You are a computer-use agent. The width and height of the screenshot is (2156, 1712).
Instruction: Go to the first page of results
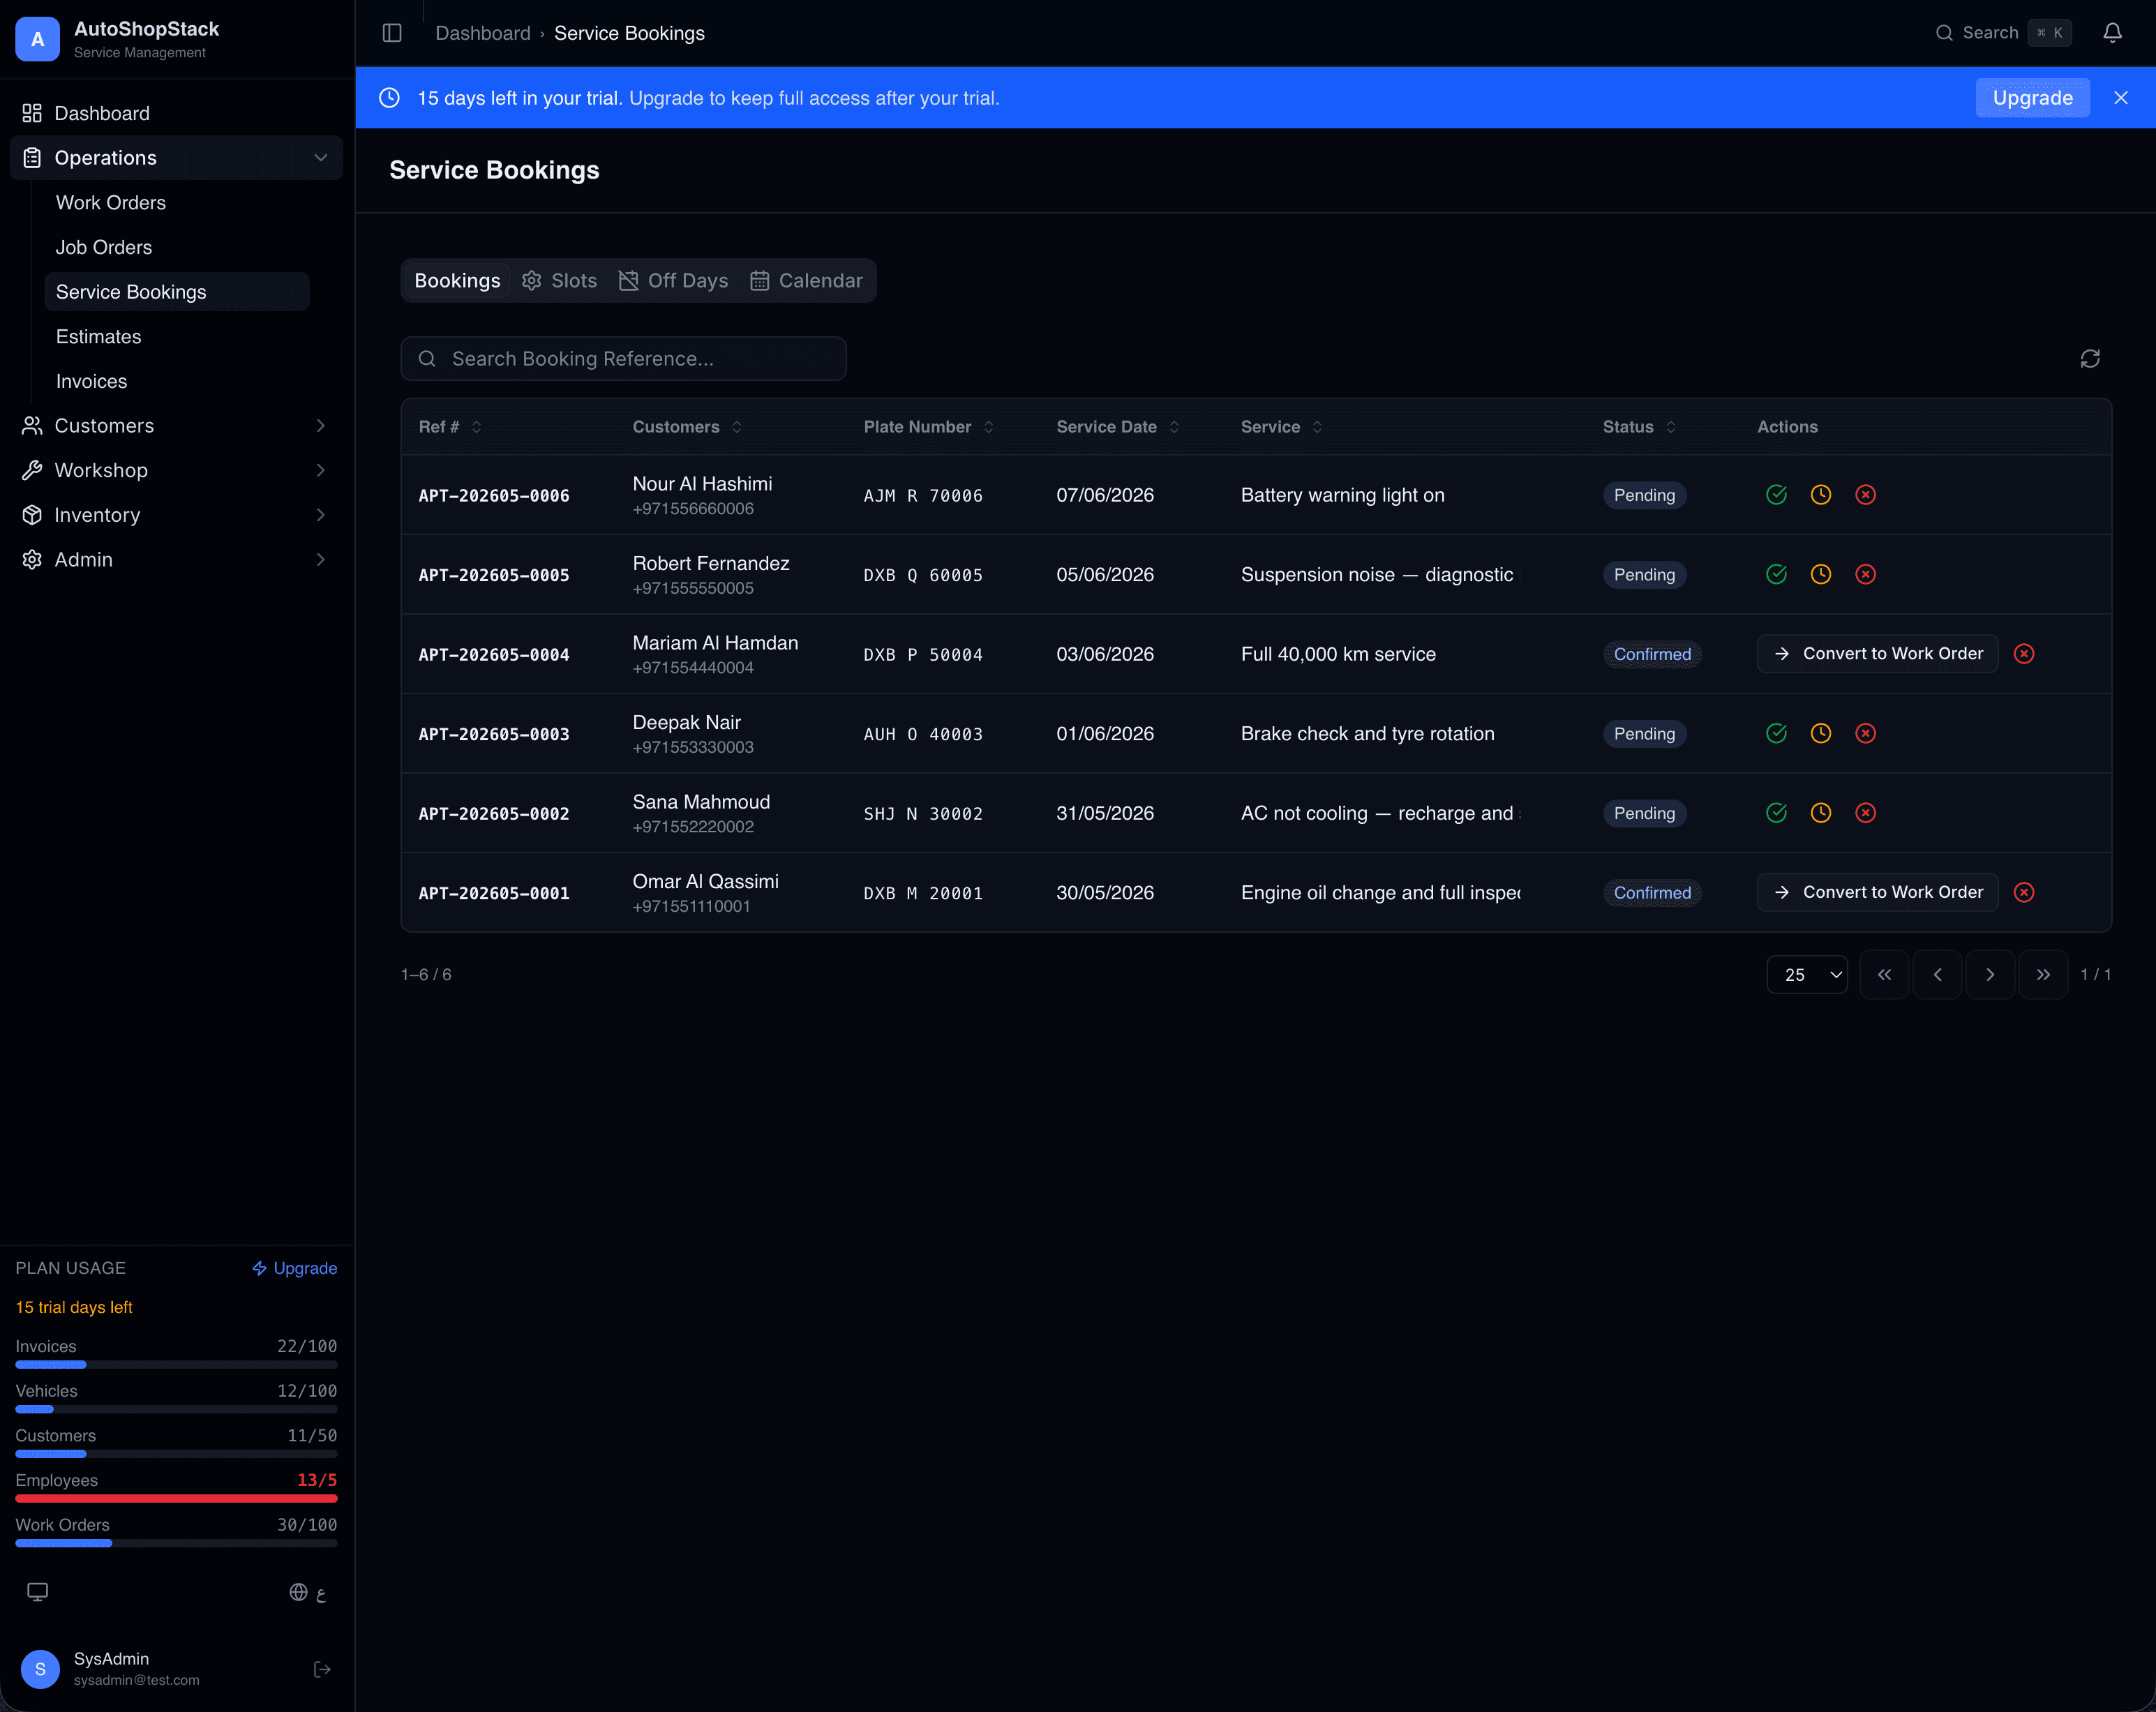(1884, 974)
